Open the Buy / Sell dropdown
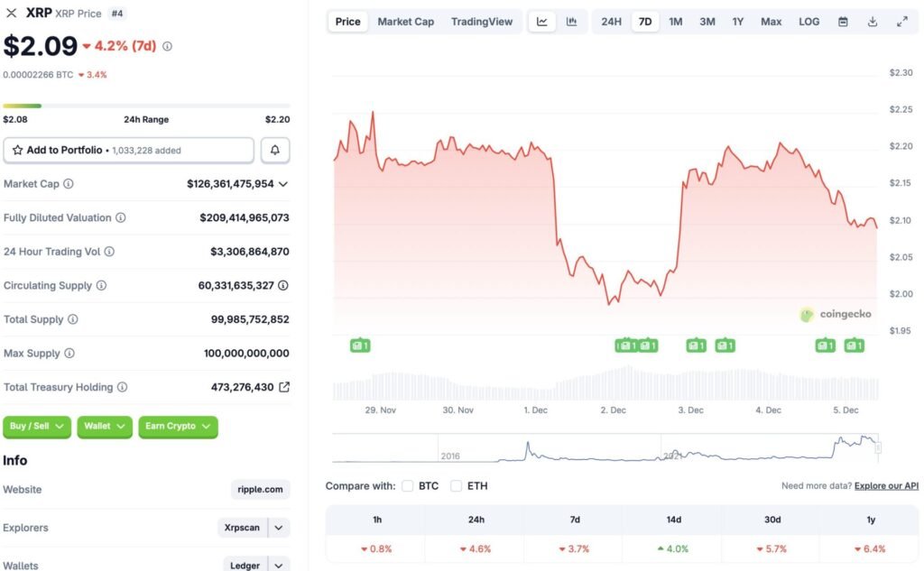924x571 pixels. coord(36,427)
